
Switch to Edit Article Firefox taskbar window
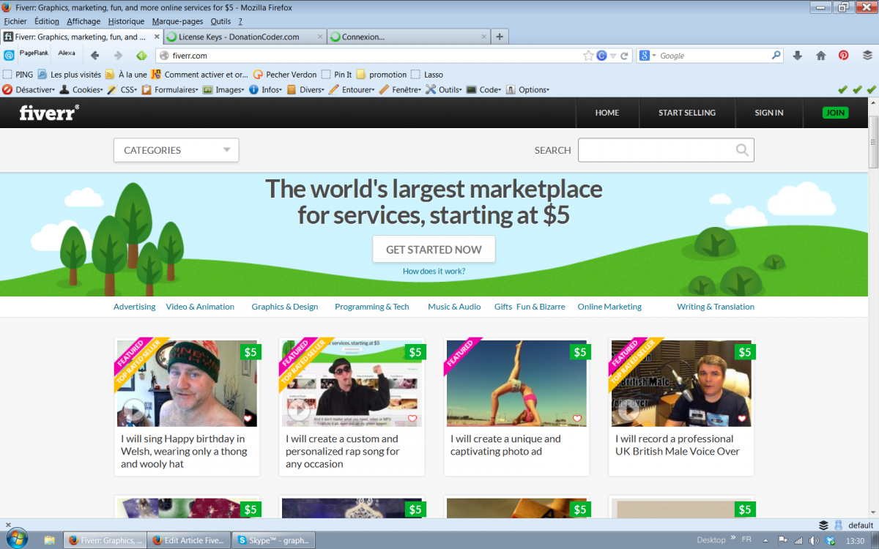click(x=189, y=540)
